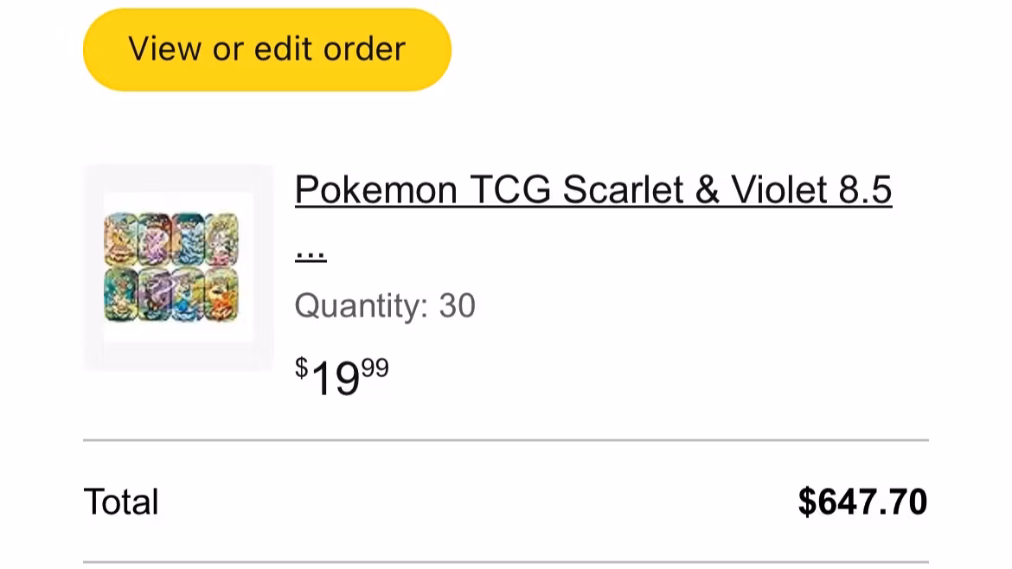Open the Pokemon TCG Scarlet & Violet link
This screenshot has height=569, width=1012.
click(x=592, y=189)
